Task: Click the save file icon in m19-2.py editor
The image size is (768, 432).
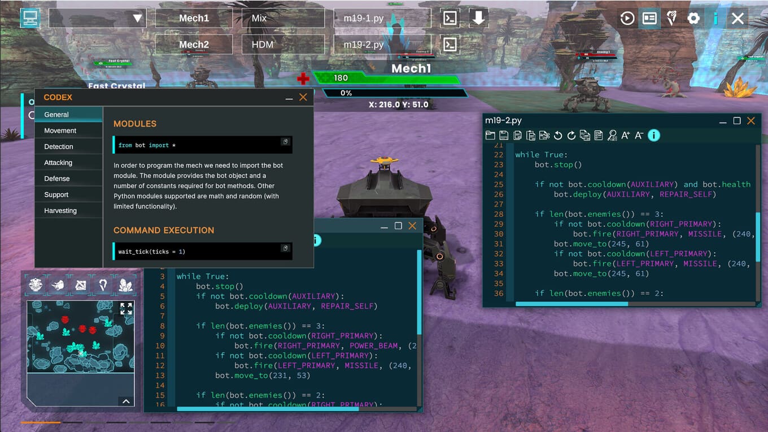Action: [503, 136]
